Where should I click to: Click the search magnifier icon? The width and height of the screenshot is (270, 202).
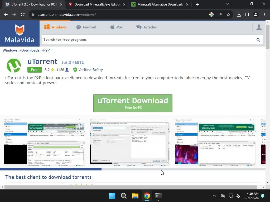pyautogui.click(x=258, y=40)
